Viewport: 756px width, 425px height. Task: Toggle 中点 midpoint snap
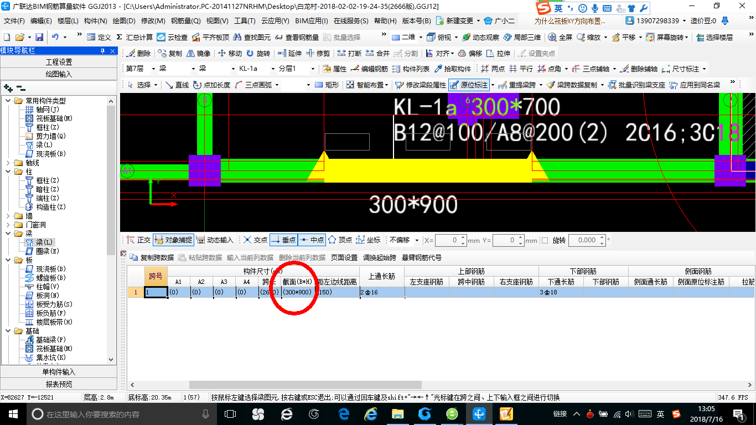click(312, 240)
